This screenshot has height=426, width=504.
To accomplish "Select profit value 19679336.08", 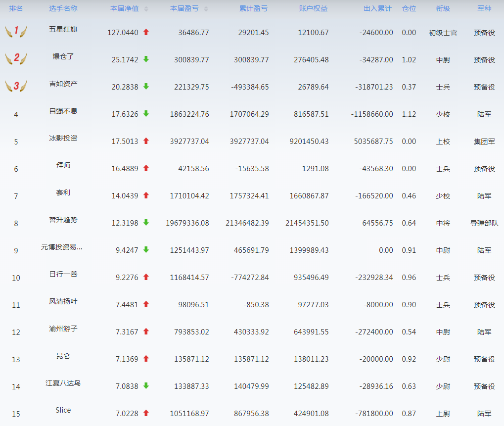I will pos(187,223).
